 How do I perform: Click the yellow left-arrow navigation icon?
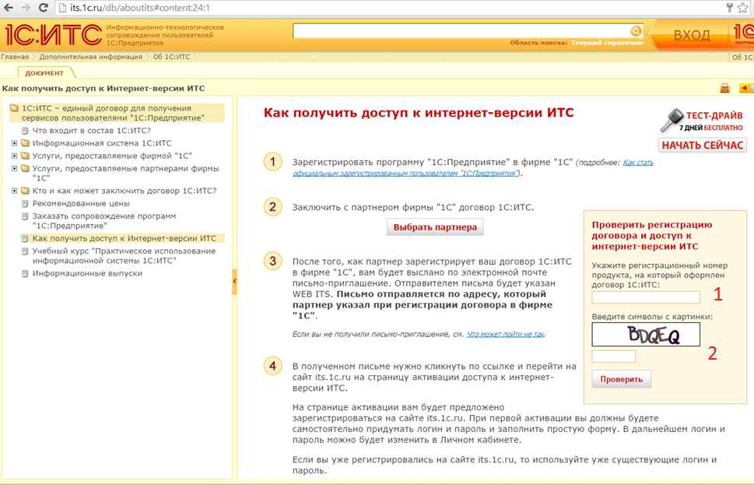(744, 87)
